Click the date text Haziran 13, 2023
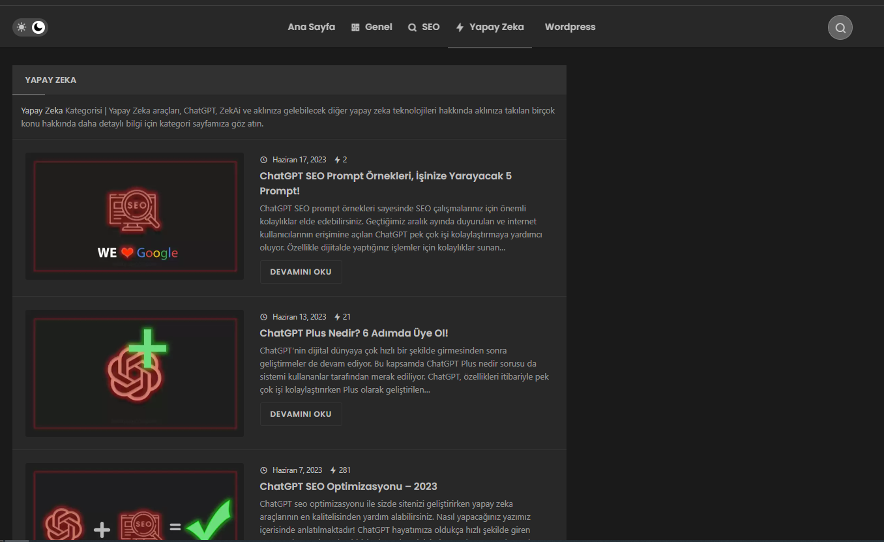 pyautogui.click(x=299, y=317)
